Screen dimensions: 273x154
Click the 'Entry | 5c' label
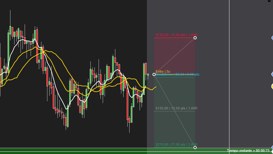[x=163, y=71]
